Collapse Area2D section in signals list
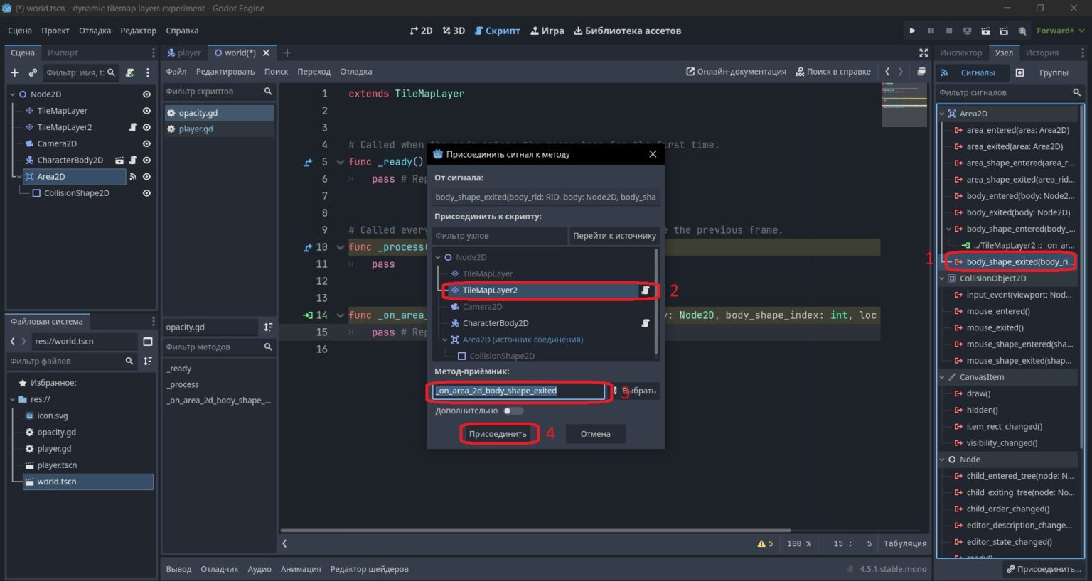Screen dimensions: 1092x581 942,114
